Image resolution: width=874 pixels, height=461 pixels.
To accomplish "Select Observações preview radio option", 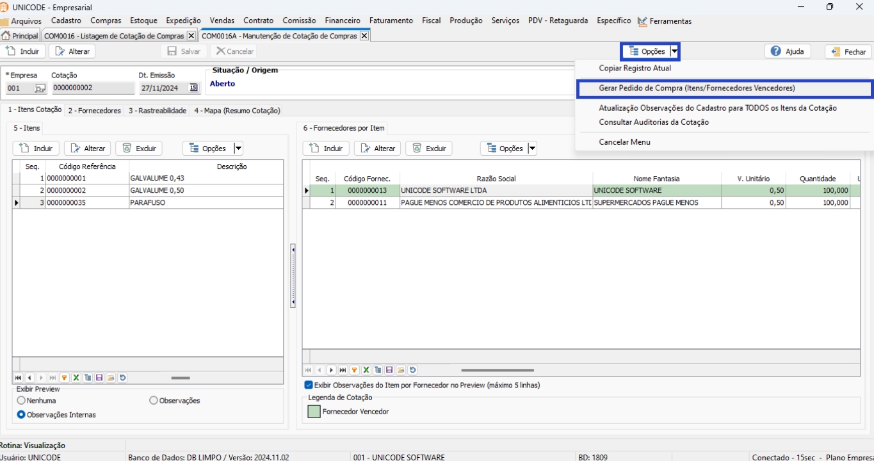I will pyautogui.click(x=154, y=401).
